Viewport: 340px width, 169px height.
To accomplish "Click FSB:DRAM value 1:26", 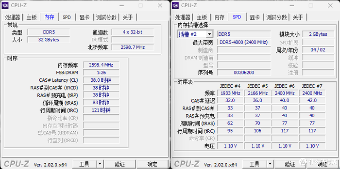I will tap(101, 73).
